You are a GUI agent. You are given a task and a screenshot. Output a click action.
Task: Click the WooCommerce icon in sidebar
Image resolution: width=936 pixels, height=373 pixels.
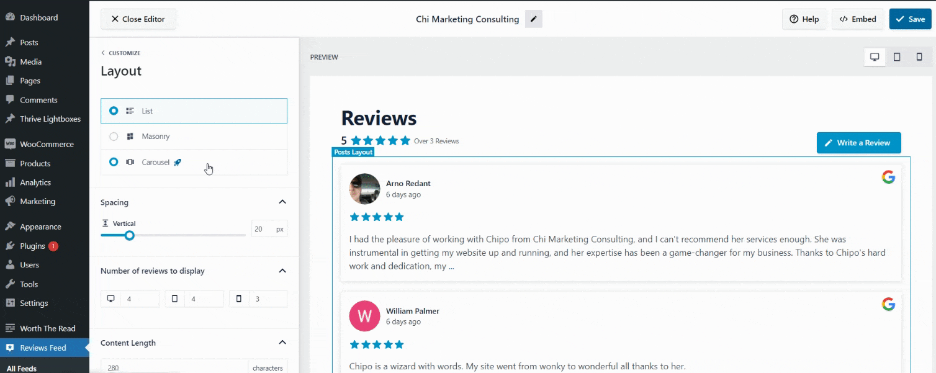click(10, 144)
